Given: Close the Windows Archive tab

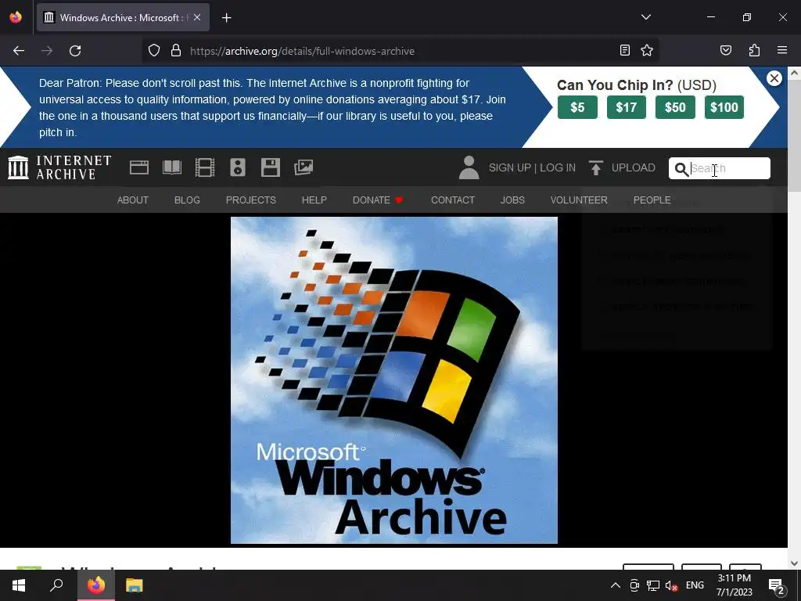Looking at the screenshot, I should [x=197, y=17].
